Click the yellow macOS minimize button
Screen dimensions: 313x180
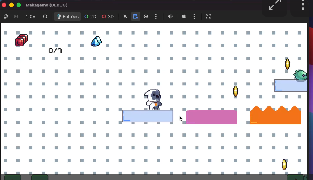click(11, 5)
